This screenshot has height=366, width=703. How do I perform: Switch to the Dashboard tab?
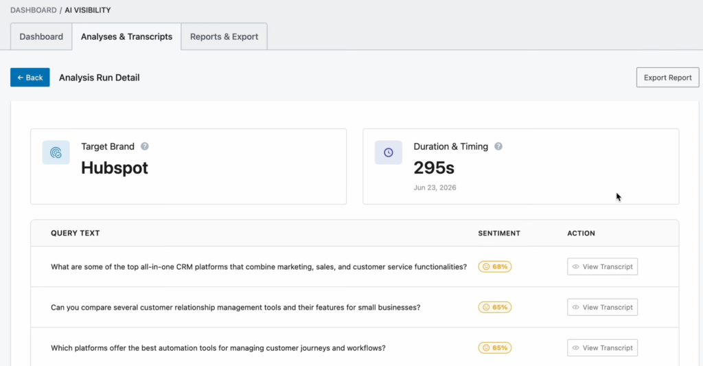click(x=41, y=37)
